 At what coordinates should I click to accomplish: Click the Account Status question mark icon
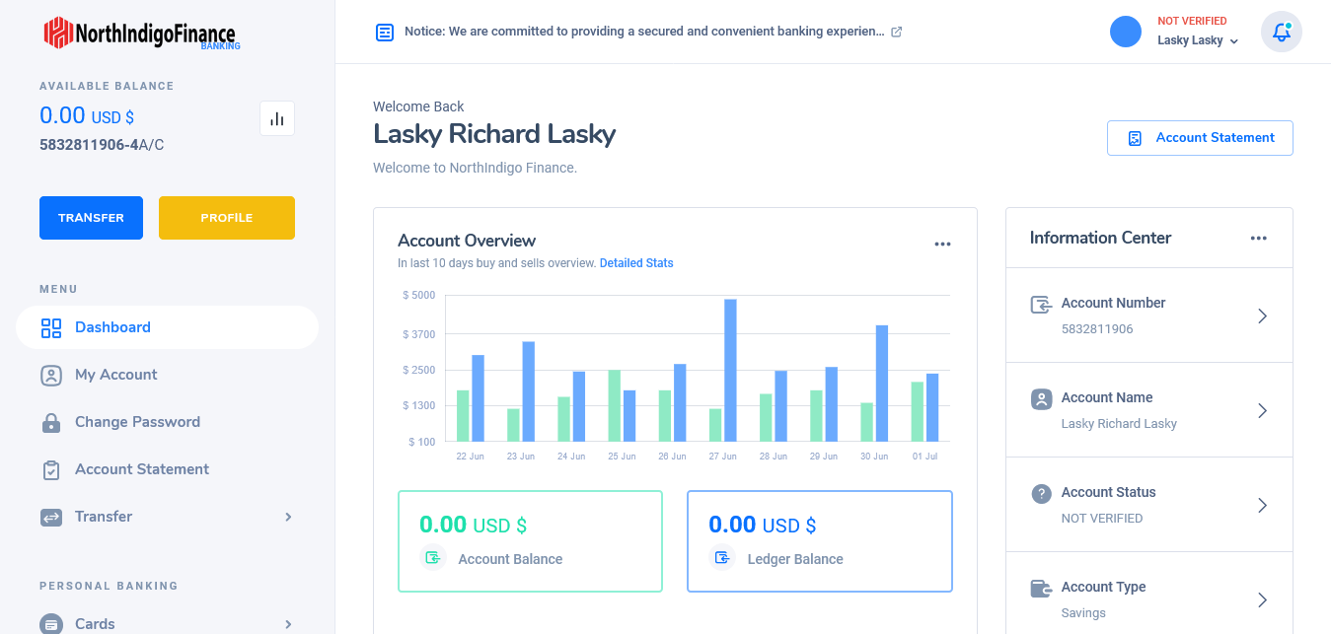point(1041,494)
